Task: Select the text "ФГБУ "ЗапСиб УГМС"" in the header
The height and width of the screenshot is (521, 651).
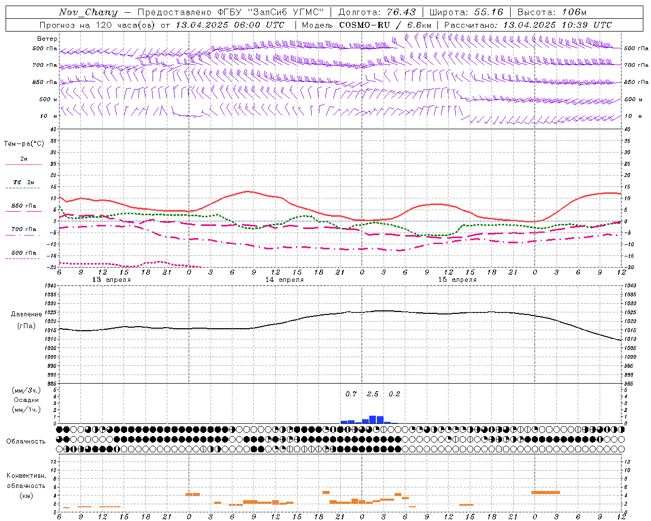Action: click(x=271, y=12)
